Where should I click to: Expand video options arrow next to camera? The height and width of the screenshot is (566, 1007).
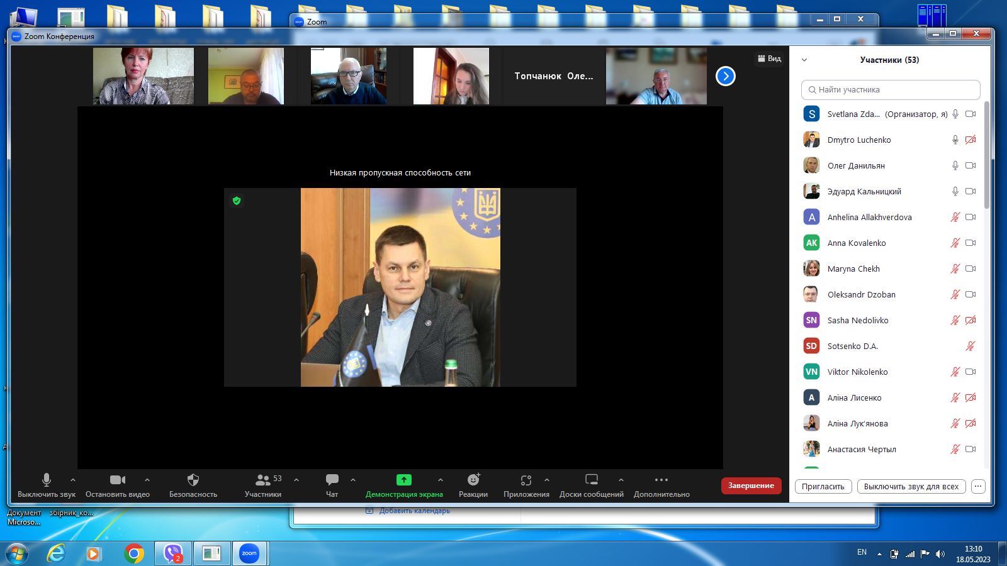click(x=147, y=480)
